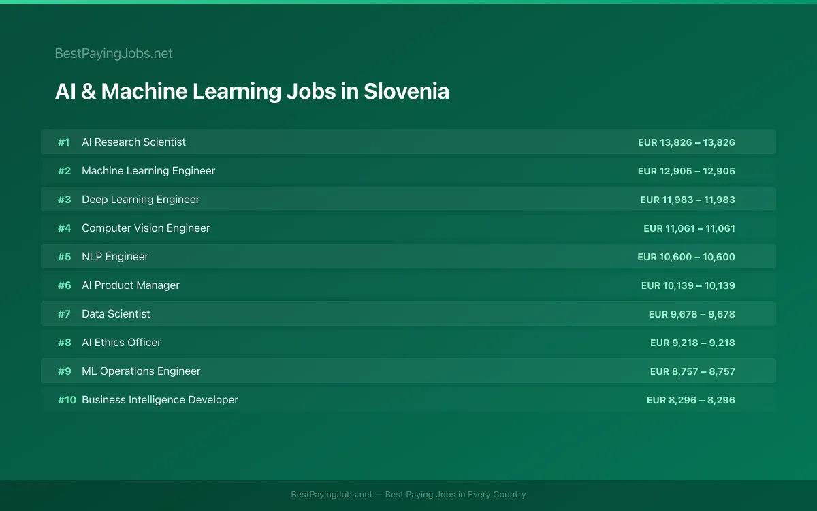Viewport: 817px width, 511px height.
Task: Click the #6 rank number
Action: pyautogui.click(x=64, y=285)
